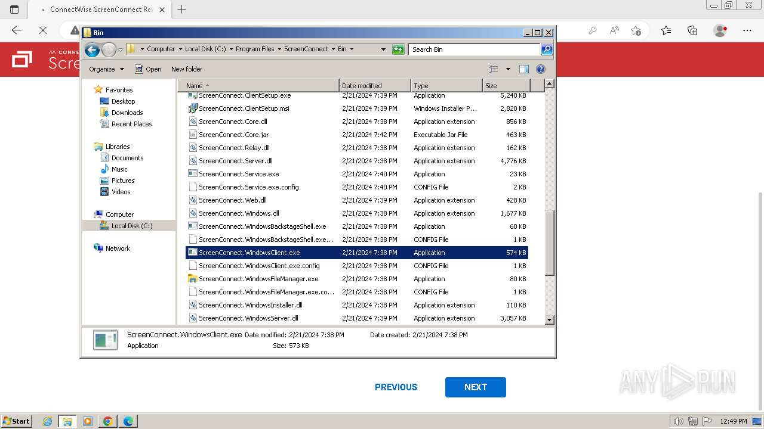Open the Organize menu
The image size is (764, 429).
106,69
